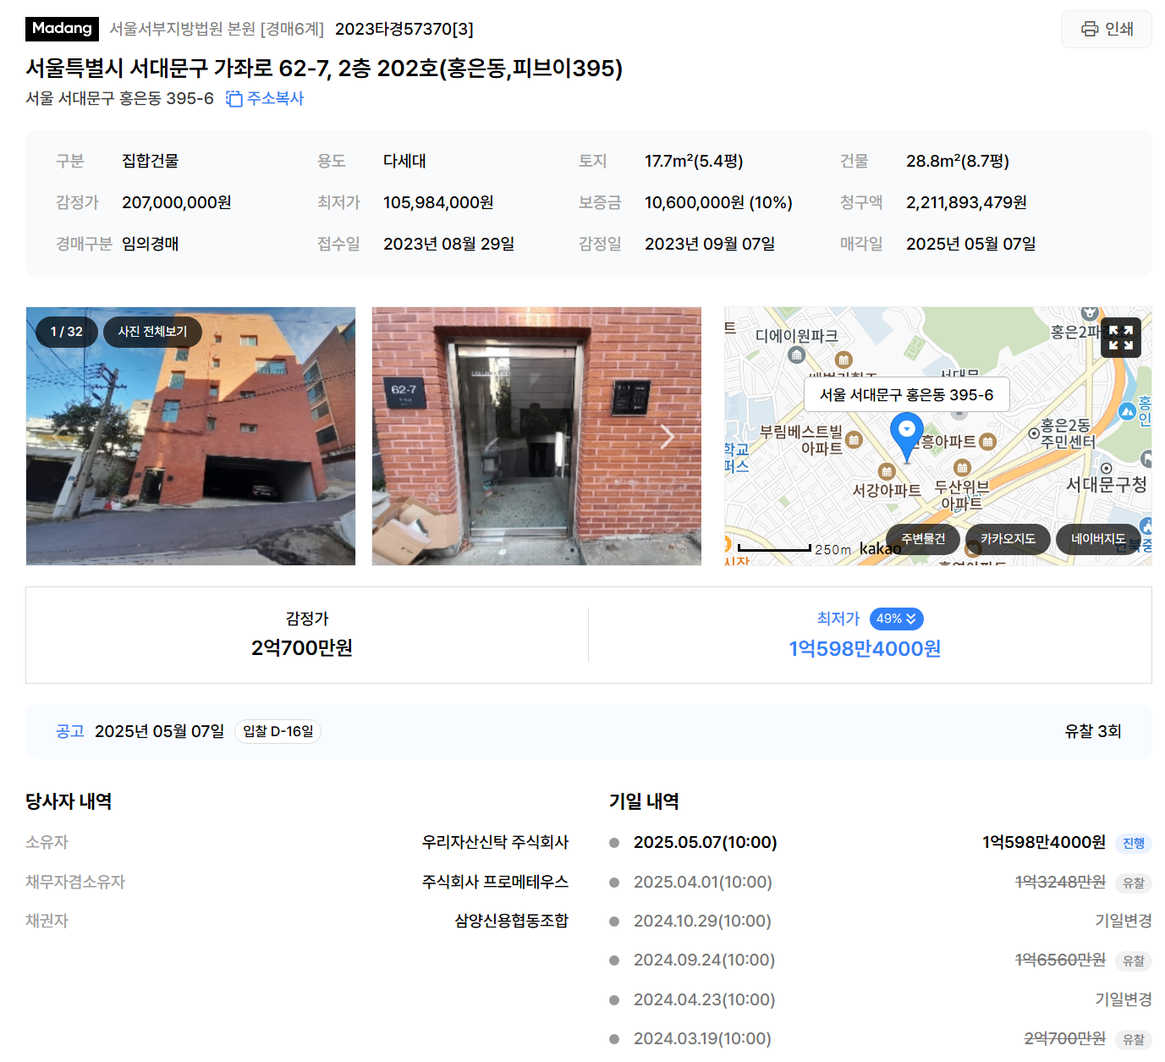
Task: Click 용도 value 다세대
Action: coord(404,161)
